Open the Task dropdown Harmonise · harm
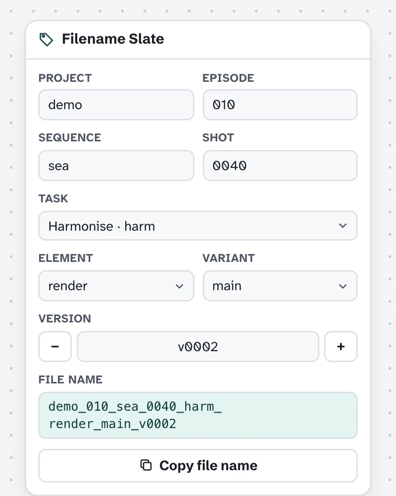The image size is (396, 496). pyautogui.click(x=198, y=226)
